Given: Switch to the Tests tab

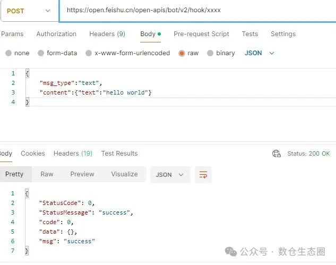Looking at the screenshot, I should (x=249, y=34).
